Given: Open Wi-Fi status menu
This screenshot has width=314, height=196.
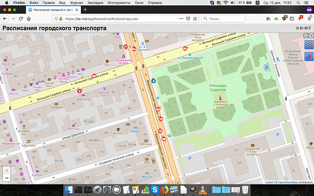Looking at the screenshot, I should click(226, 3).
